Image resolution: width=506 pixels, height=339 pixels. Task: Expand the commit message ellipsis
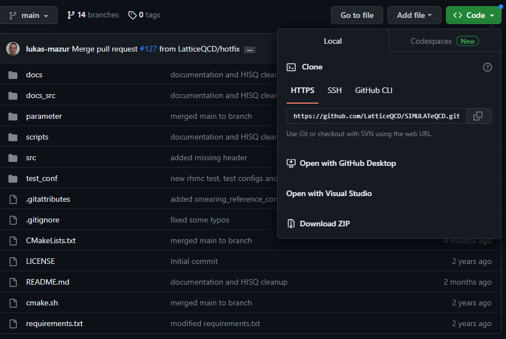click(250, 50)
